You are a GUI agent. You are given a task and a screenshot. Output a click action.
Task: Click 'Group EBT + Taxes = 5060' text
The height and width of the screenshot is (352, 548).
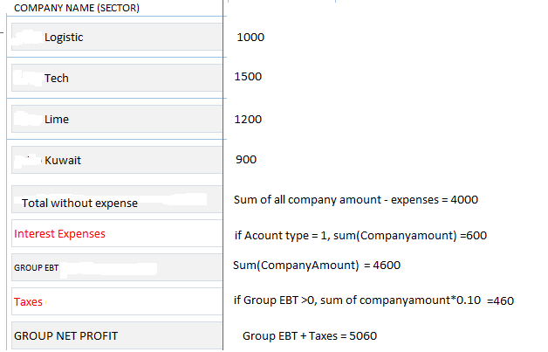(x=310, y=336)
